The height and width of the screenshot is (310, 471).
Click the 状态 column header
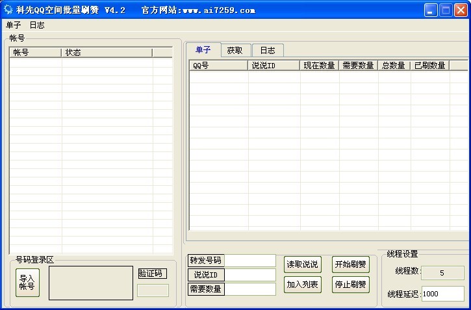click(x=107, y=53)
